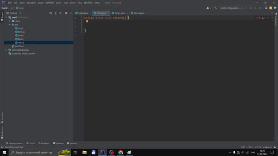Toggle read-only lock icon in status bar
This screenshot has height=156, width=278.
(275, 147)
